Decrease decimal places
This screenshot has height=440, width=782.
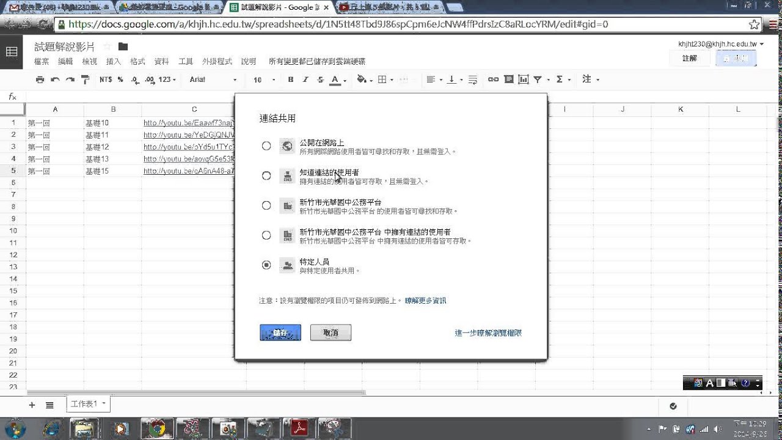(135, 79)
